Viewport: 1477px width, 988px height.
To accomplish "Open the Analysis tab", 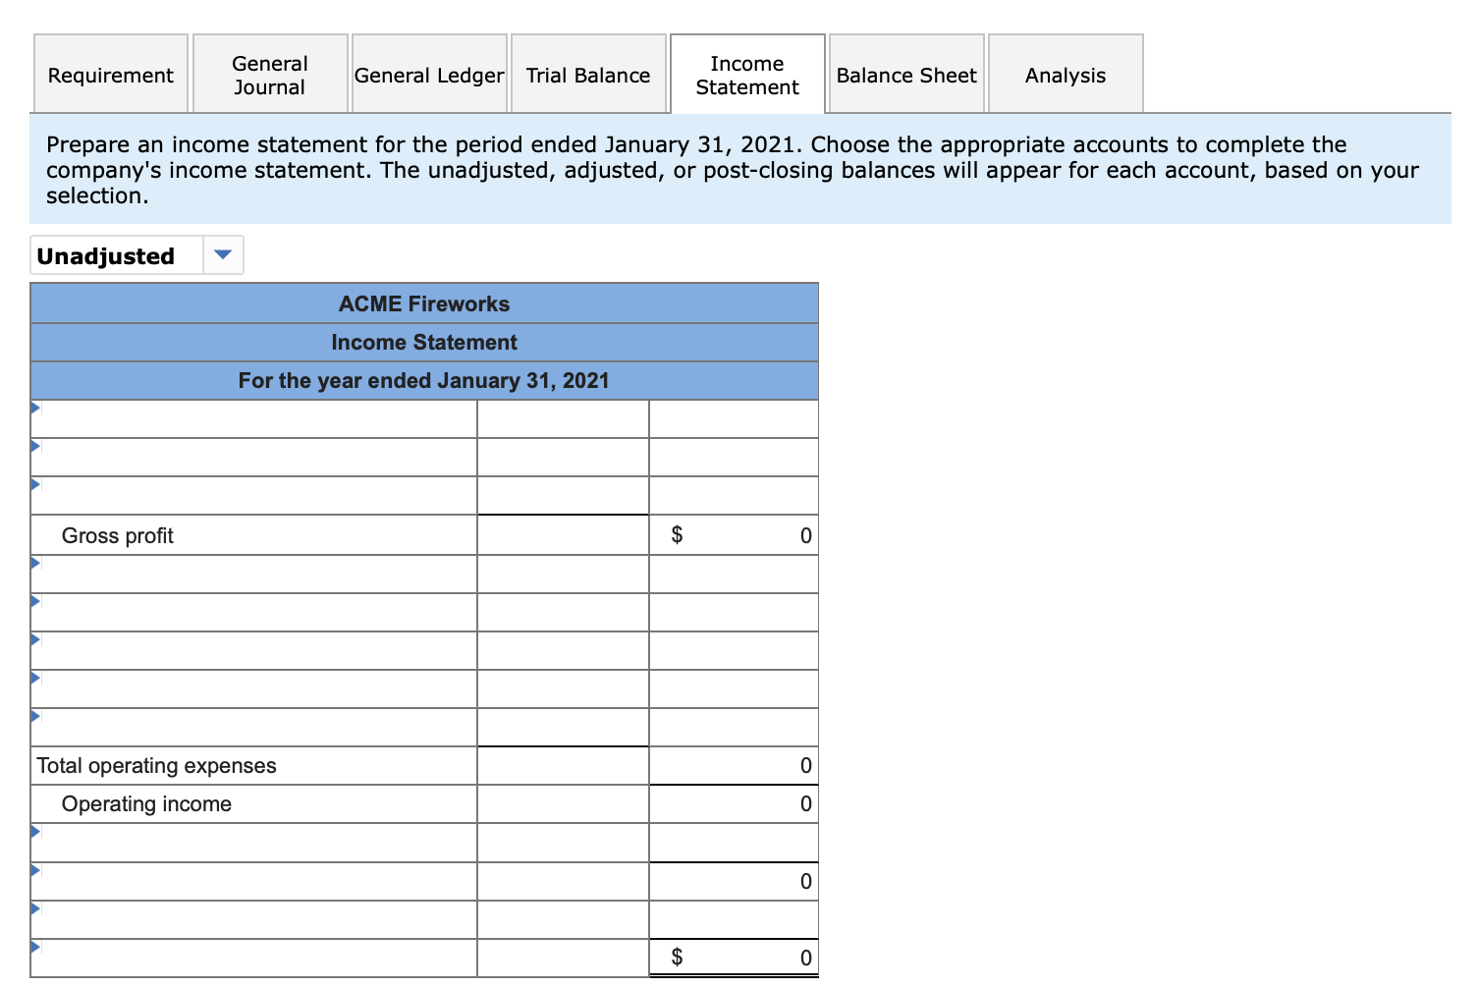I will [1066, 75].
